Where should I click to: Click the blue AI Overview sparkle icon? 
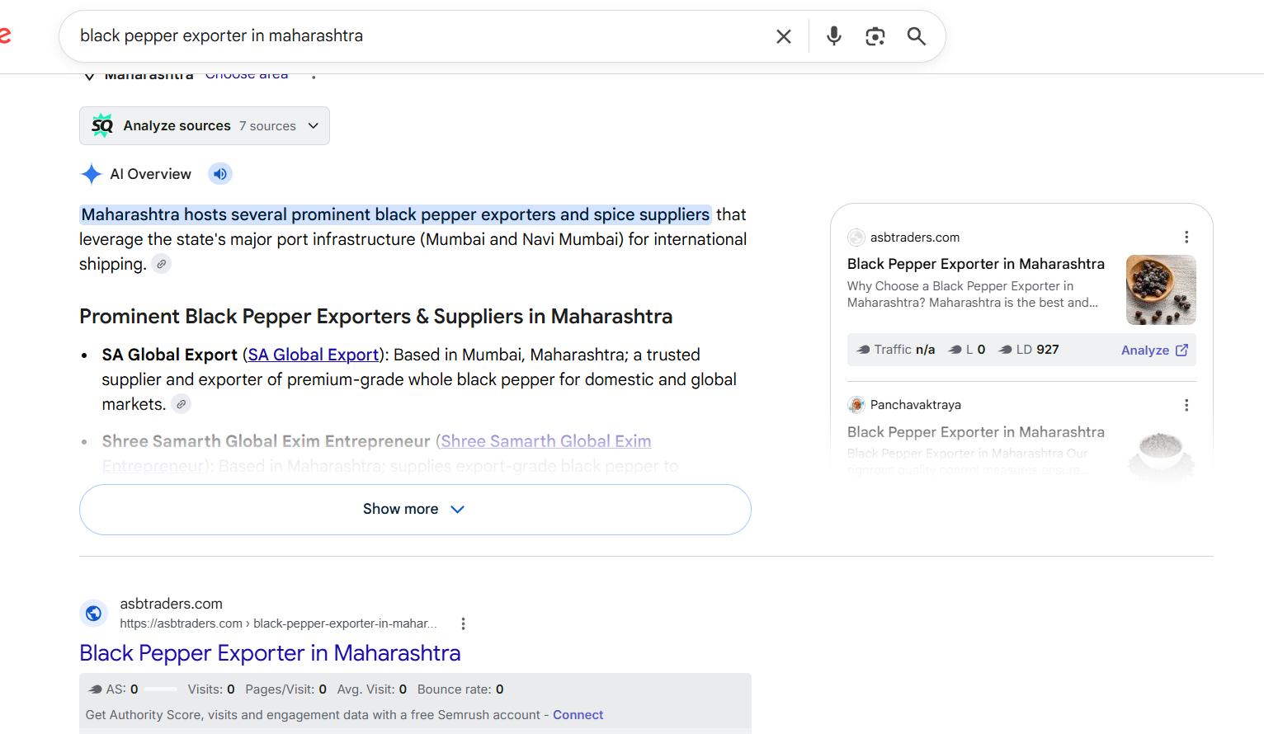[91, 174]
